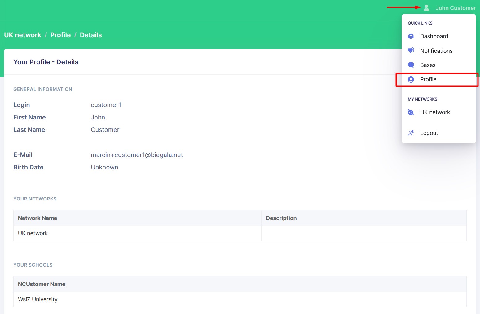480x314 pixels.
Task: Log out using the Logout entry
Action: pyautogui.click(x=429, y=133)
